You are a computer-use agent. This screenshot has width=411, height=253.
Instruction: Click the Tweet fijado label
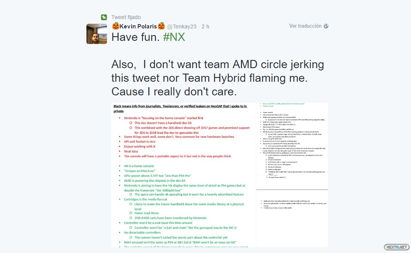pos(126,17)
